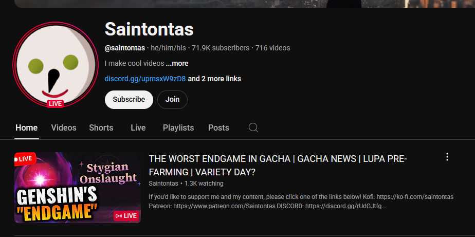Open the Live tab
Image resolution: width=475 pixels, height=237 pixels.
138,127
